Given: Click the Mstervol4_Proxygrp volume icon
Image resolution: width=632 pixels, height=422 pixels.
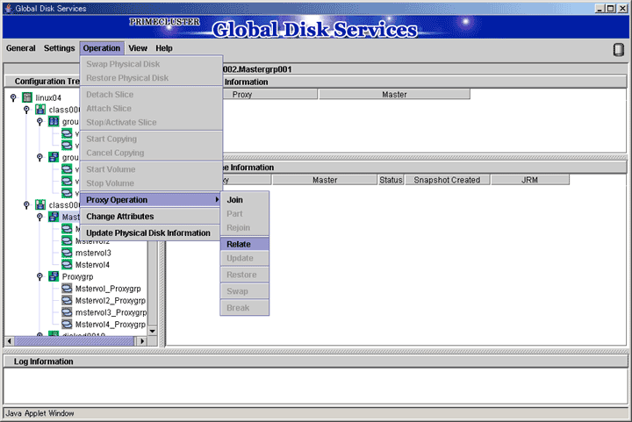Looking at the screenshot, I should pos(67,324).
